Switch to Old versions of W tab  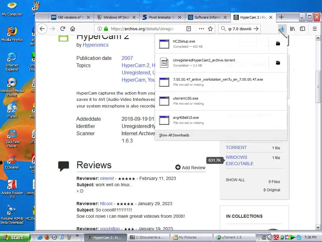pos(71,17)
